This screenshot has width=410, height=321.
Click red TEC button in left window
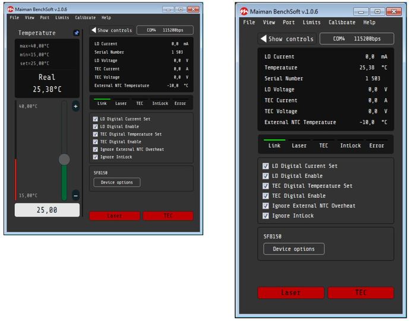click(168, 216)
